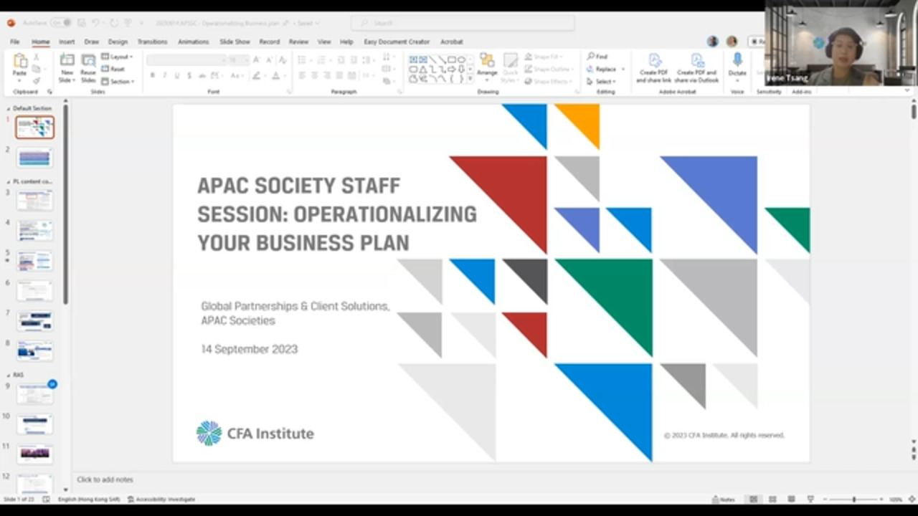
Task: Toggle center text alignment
Action: (314, 75)
